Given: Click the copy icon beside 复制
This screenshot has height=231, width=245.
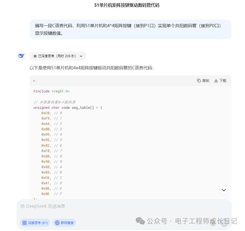Looking at the screenshot, I should click(199, 81).
